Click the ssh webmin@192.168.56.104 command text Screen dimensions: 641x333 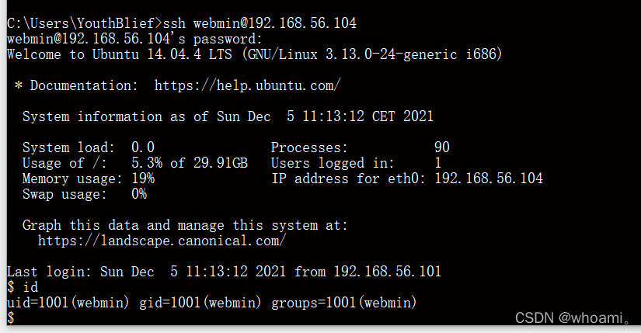tap(260, 23)
